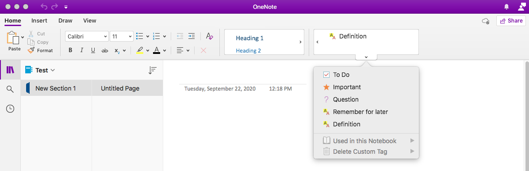Screen dimensions: 529x171
Task: Switch to the Home tab
Action: 13,21
